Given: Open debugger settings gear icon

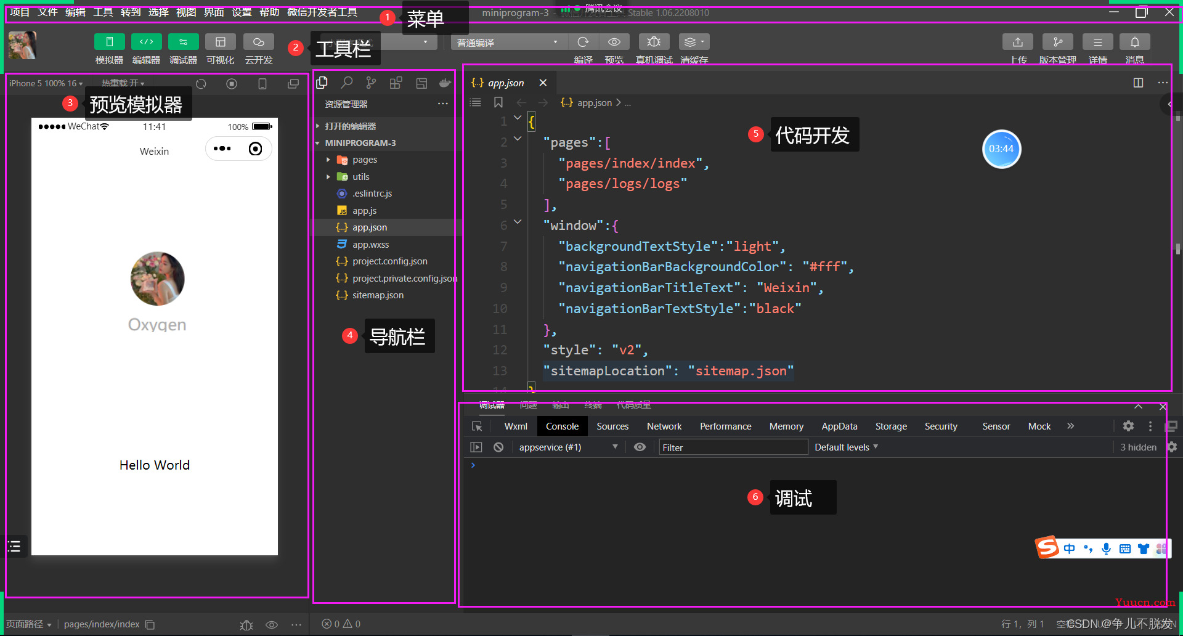Looking at the screenshot, I should click(1128, 426).
